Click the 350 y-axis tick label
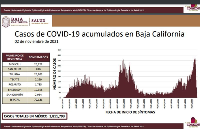Viewport: 200px width, 129px height. point(59,60)
